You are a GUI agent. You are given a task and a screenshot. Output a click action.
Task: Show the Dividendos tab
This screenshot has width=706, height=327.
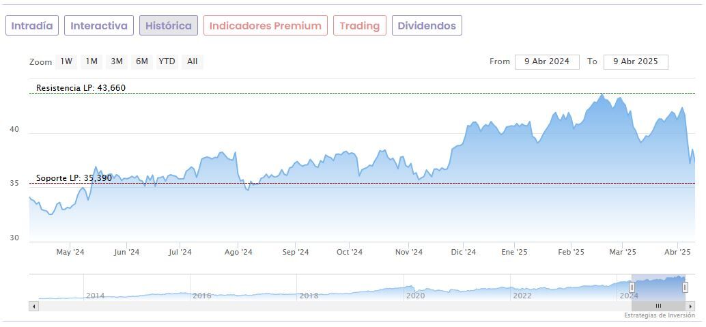coord(427,26)
